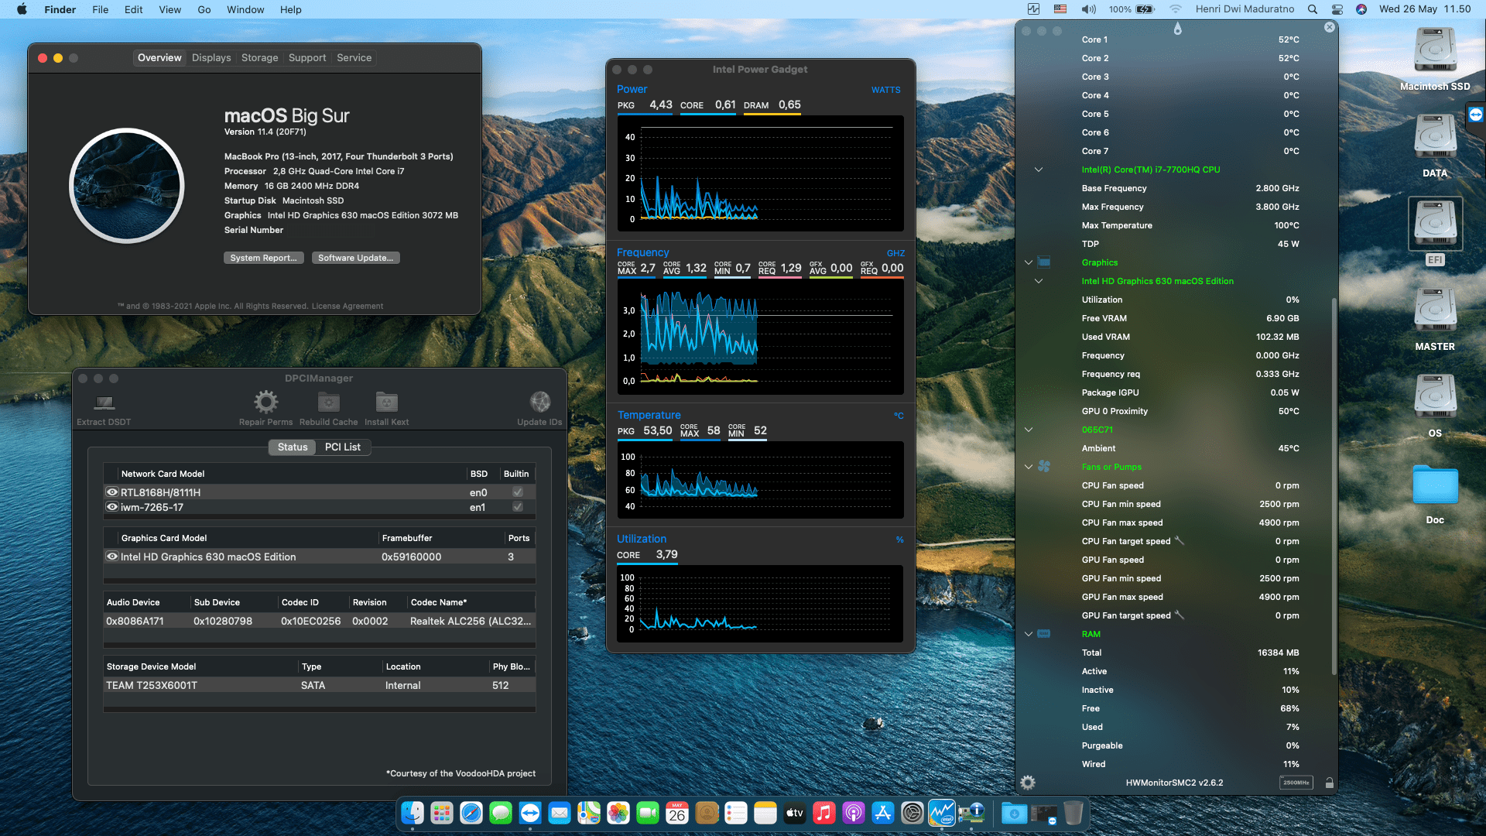The image size is (1486, 836).
Task: Click Update IDs globe icon
Action: click(x=539, y=402)
